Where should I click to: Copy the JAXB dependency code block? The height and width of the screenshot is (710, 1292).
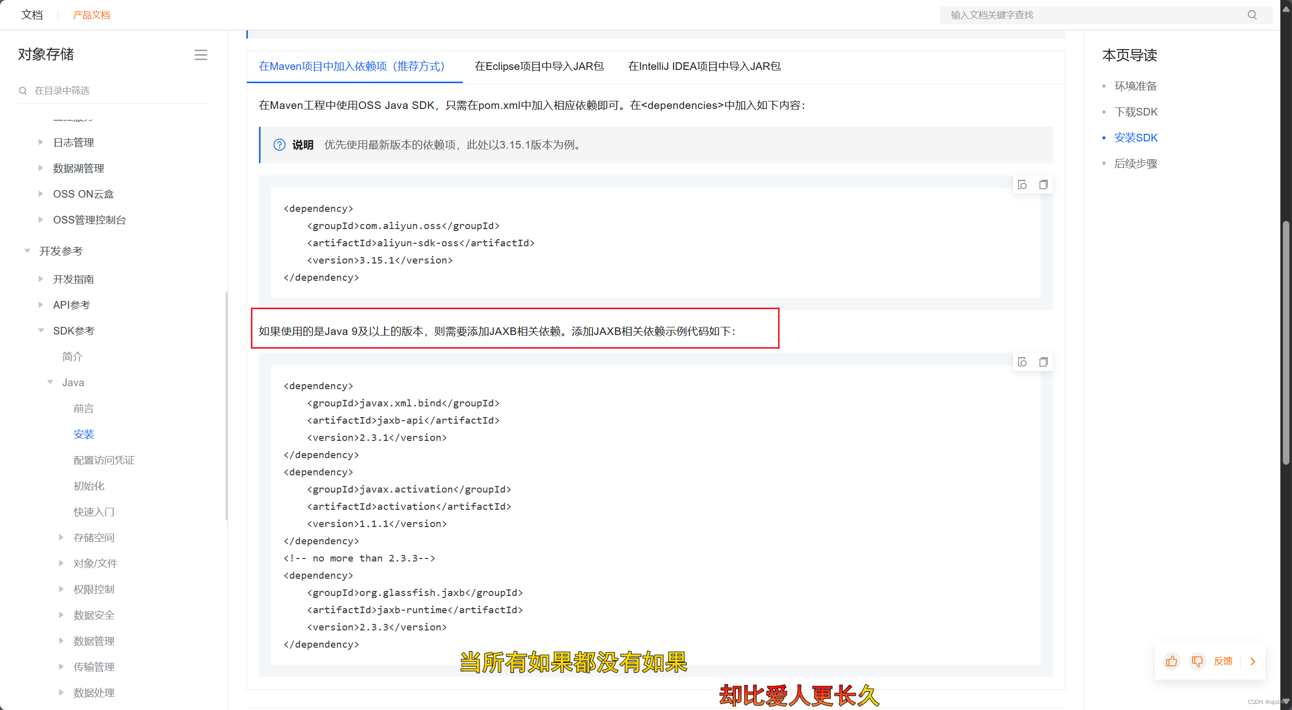(1043, 362)
